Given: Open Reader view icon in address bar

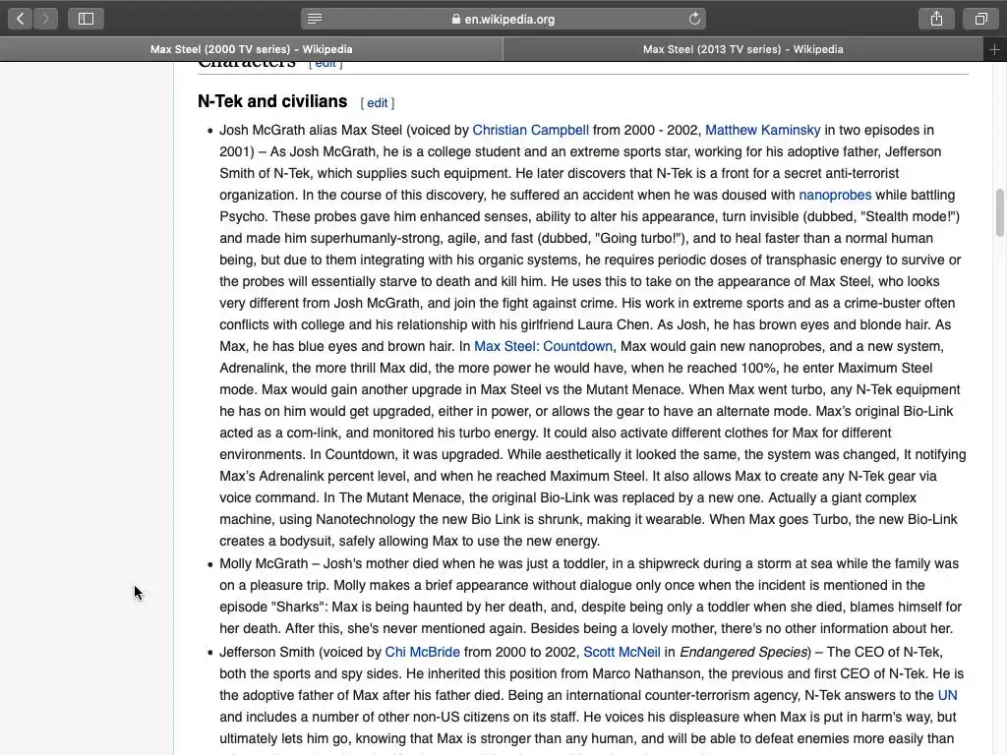Looking at the screenshot, I should pos(315,19).
